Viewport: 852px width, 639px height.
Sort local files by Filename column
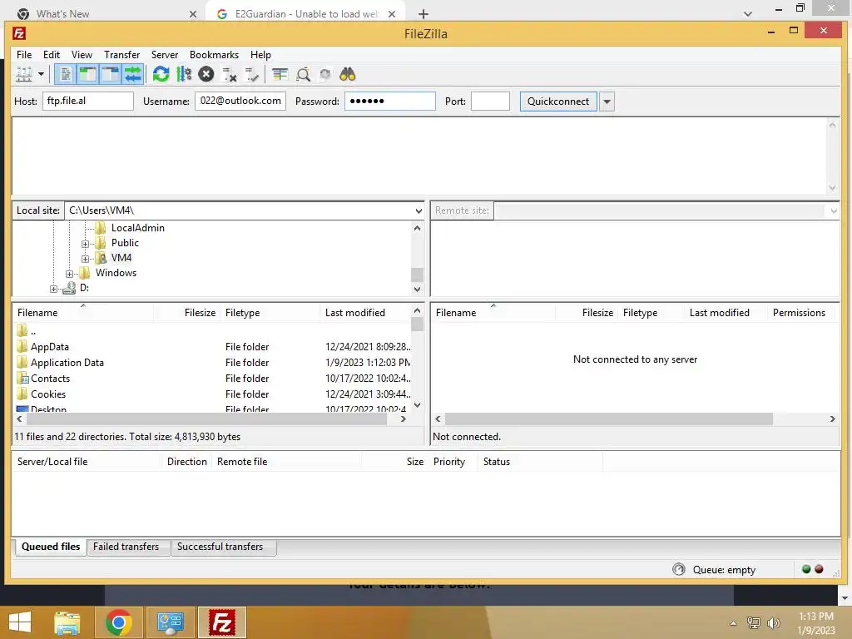click(x=84, y=313)
